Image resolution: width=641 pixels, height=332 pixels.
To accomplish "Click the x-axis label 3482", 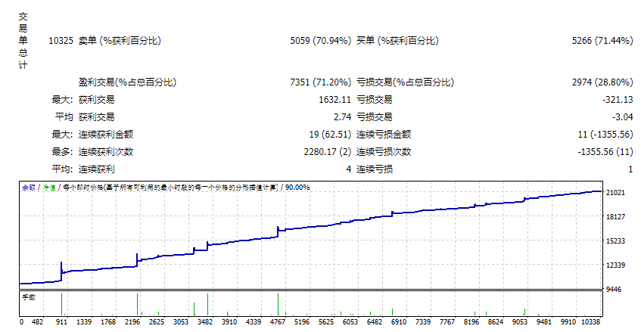I will tap(205, 322).
